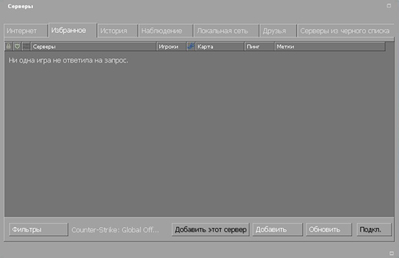Open Серверы из черного списка tab
Image resolution: width=399 pixels, height=258 pixels.
point(345,31)
